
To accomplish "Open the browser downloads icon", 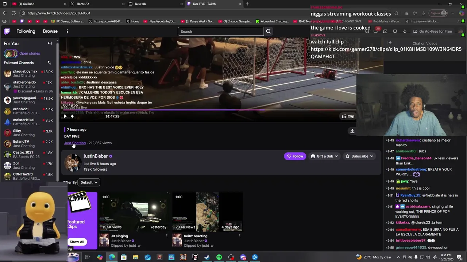I will click(x=424, y=13).
